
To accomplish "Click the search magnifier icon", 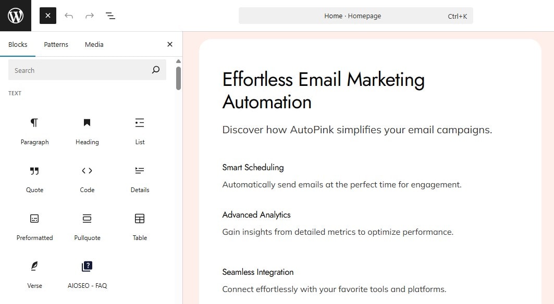I will [x=155, y=70].
